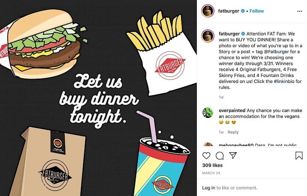This screenshot has height=196, width=307.
Task: Open the @Fatburger mention in caption
Action: [276, 52]
